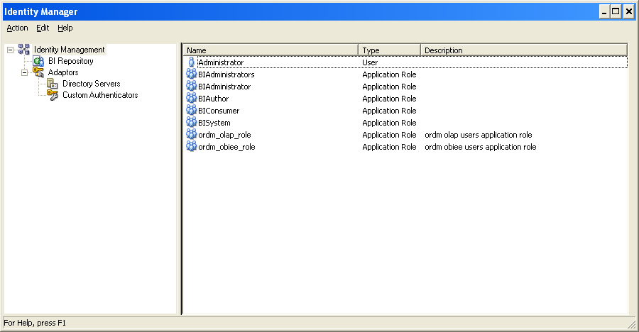
Task: Collapse the Adaptors tree node
Action: point(24,72)
